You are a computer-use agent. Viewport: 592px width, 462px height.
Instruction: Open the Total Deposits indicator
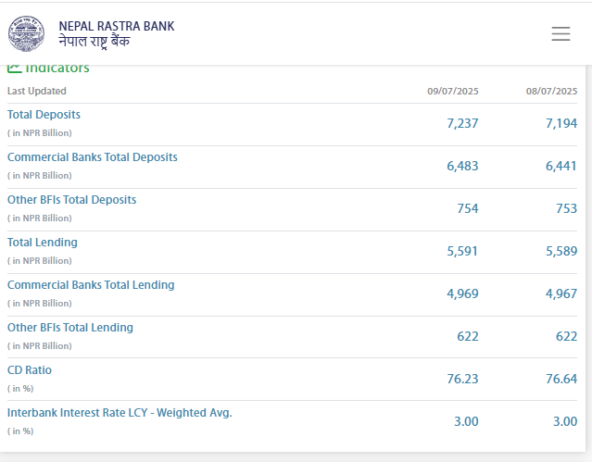[44, 115]
